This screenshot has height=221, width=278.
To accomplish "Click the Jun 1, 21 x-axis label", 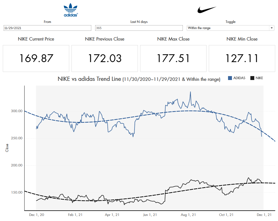I will pyautogui.click(x=150, y=215).
